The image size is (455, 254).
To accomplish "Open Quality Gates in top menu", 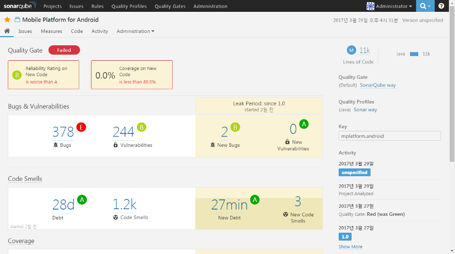I will point(170,6).
